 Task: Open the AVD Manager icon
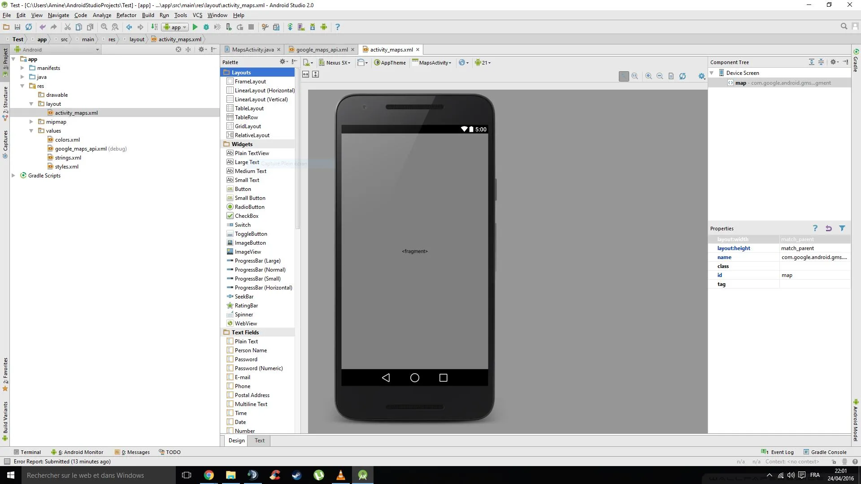[301, 27]
